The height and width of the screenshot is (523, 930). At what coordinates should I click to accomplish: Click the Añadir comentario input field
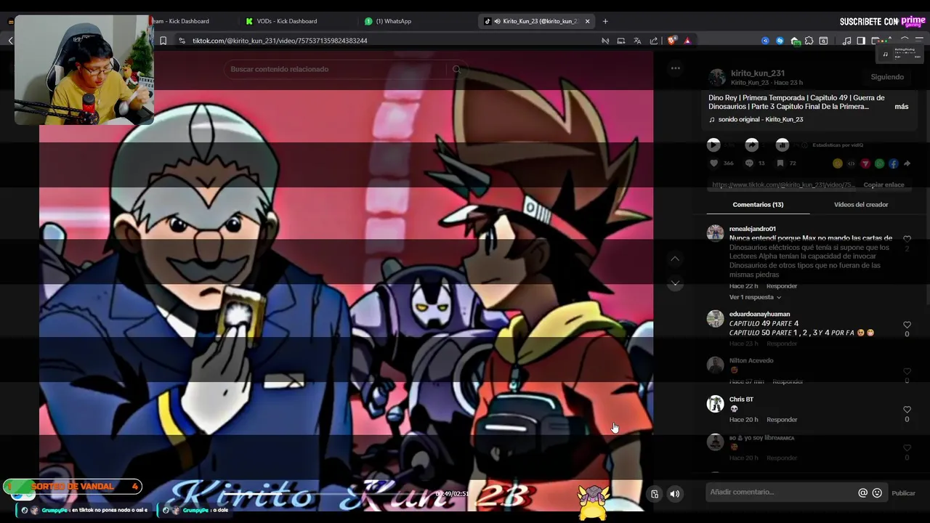pyautogui.click(x=781, y=492)
